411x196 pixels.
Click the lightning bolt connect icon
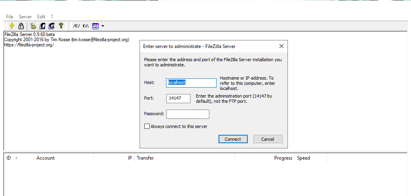(12, 26)
